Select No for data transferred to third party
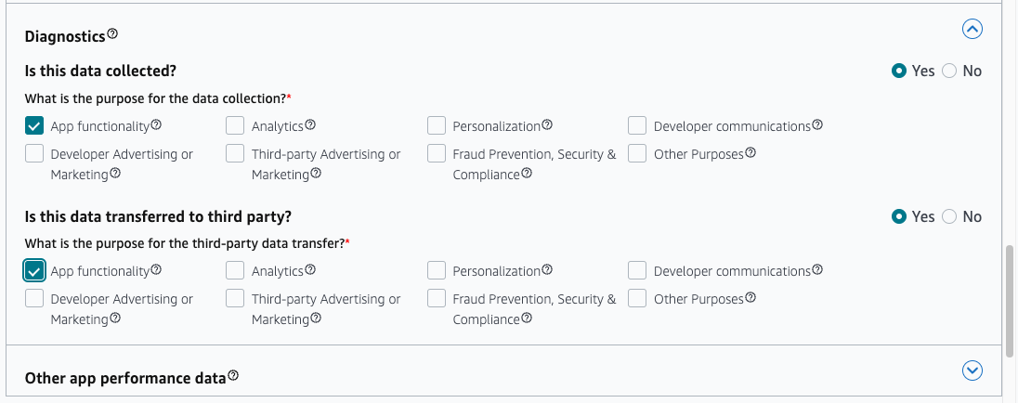This screenshot has height=403, width=1018. pos(949,216)
